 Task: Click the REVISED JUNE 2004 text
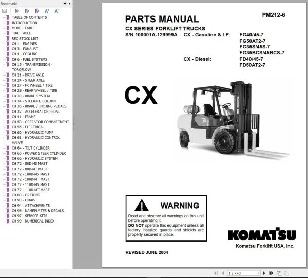[x=147, y=252]
